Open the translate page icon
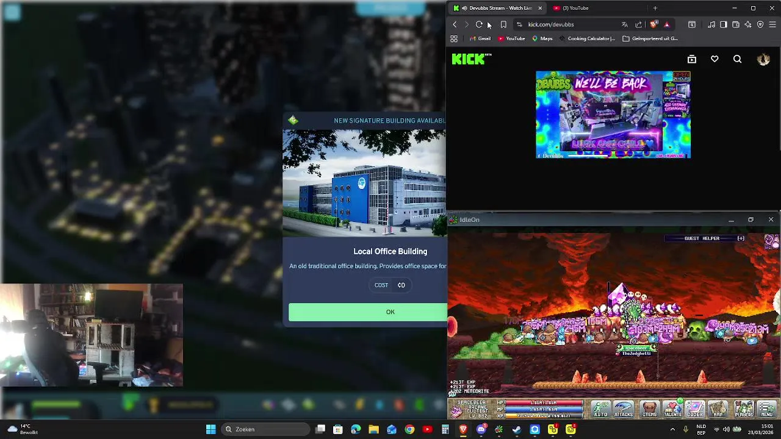The image size is (781, 439). [624, 24]
